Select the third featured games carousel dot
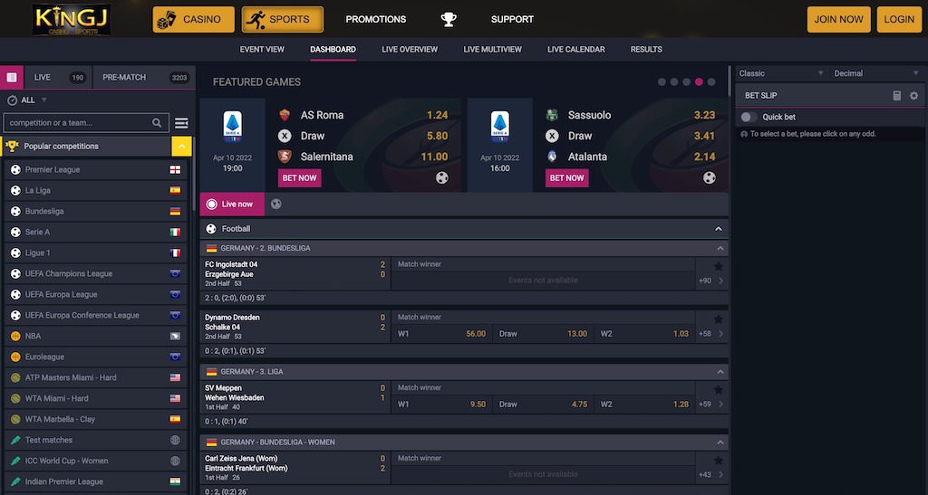928x495 pixels. click(x=687, y=82)
